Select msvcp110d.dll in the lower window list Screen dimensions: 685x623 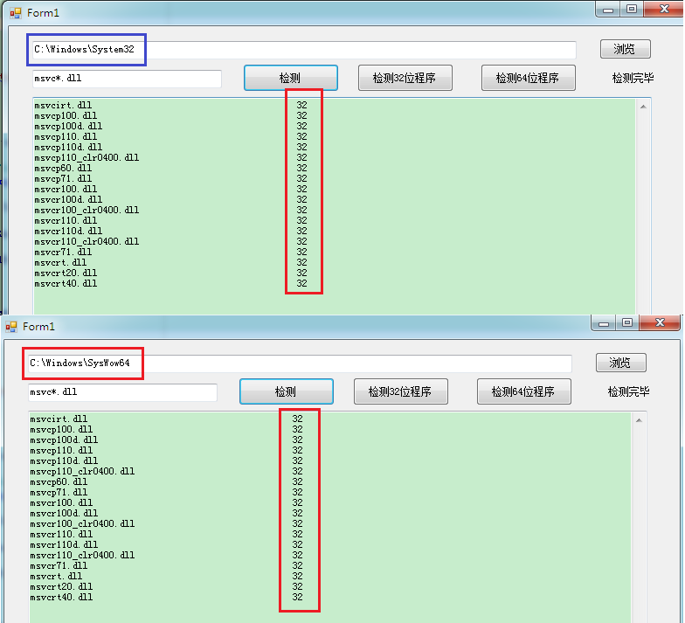click(65, 461)
